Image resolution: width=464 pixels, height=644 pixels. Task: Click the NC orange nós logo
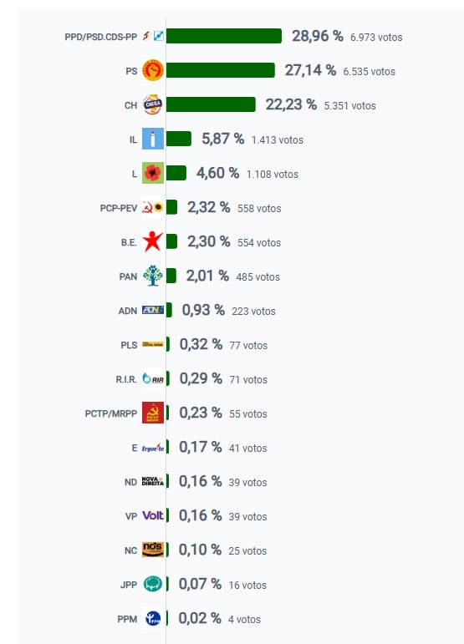(x=153, y=550)
